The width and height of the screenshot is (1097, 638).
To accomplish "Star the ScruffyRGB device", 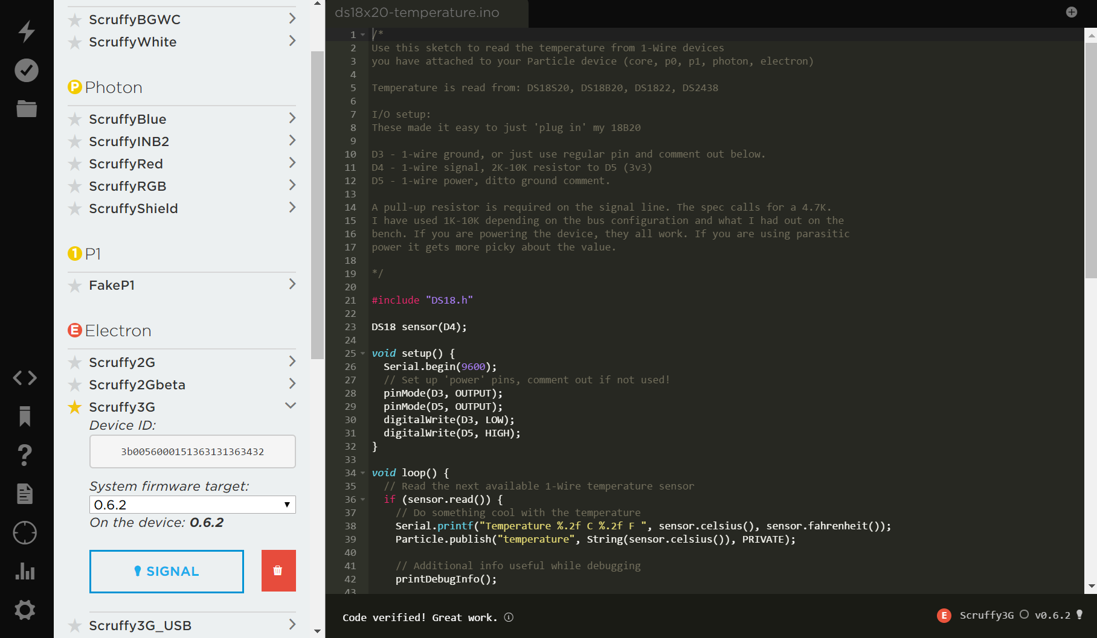I will [75, 187].
